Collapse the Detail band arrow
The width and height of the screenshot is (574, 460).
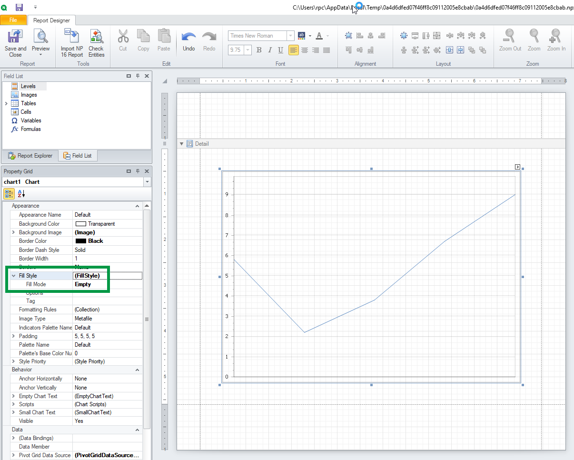click(x=181, y=144)
